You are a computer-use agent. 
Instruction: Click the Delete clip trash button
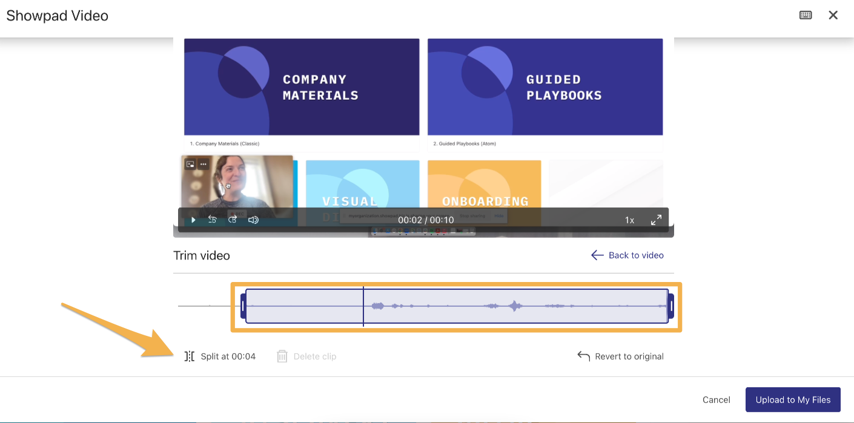[306, 356]
